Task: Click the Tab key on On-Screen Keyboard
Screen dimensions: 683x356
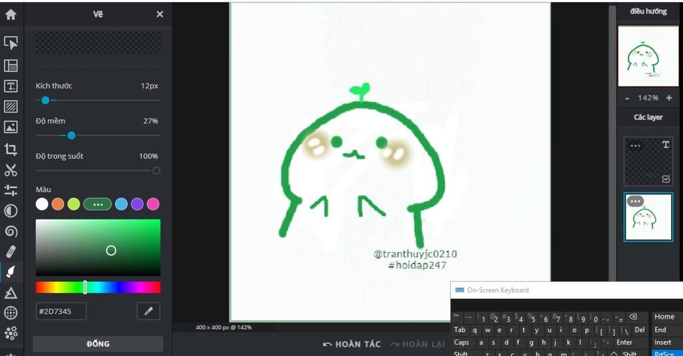Action: [x=460, y=330]
